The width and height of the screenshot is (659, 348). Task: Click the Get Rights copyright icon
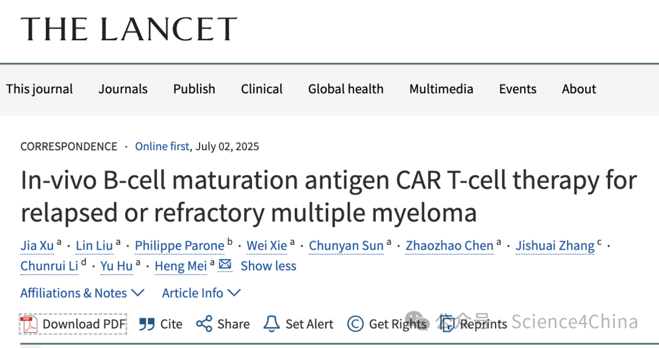(355, 324)
